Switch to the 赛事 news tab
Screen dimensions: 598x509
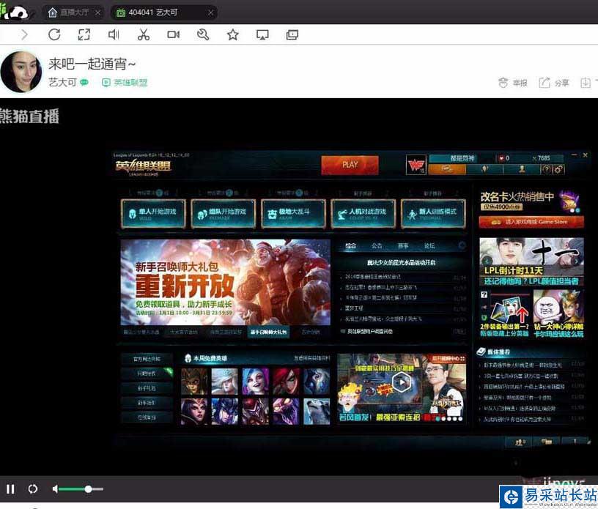(x=403, y=246)
